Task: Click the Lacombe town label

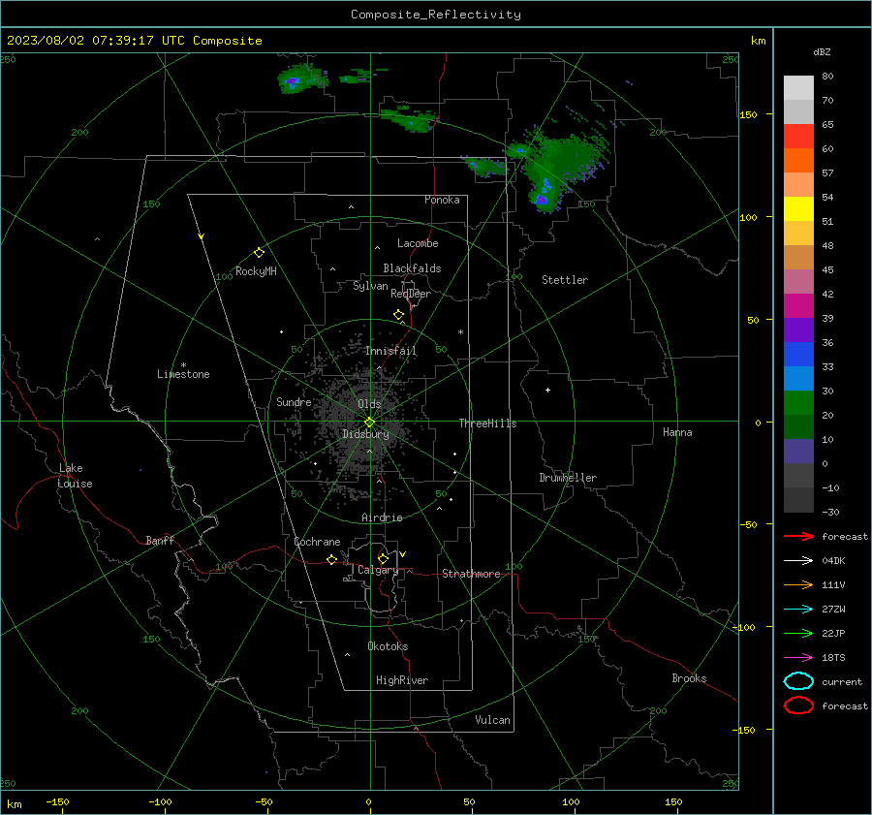Action: pyautogui.click(x=418, y=243)
